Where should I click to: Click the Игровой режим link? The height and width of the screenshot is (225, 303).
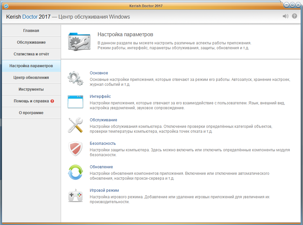(104, 190)
